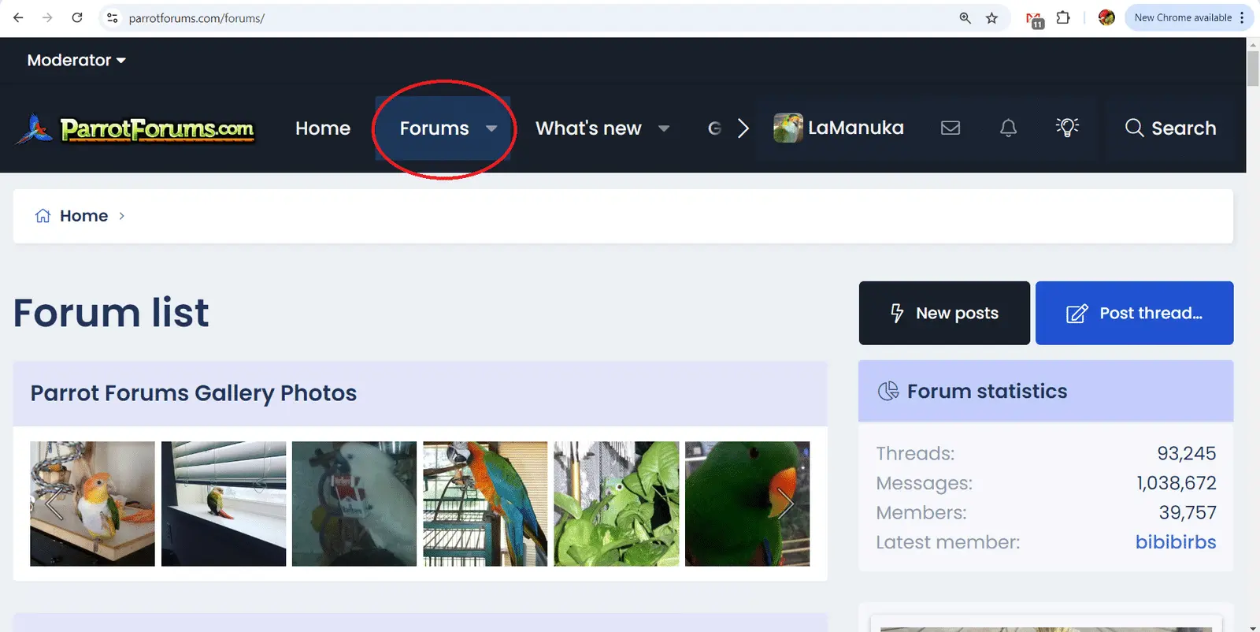
Task: Click the alerts bell icon
Action: [x=1008, y=128]
